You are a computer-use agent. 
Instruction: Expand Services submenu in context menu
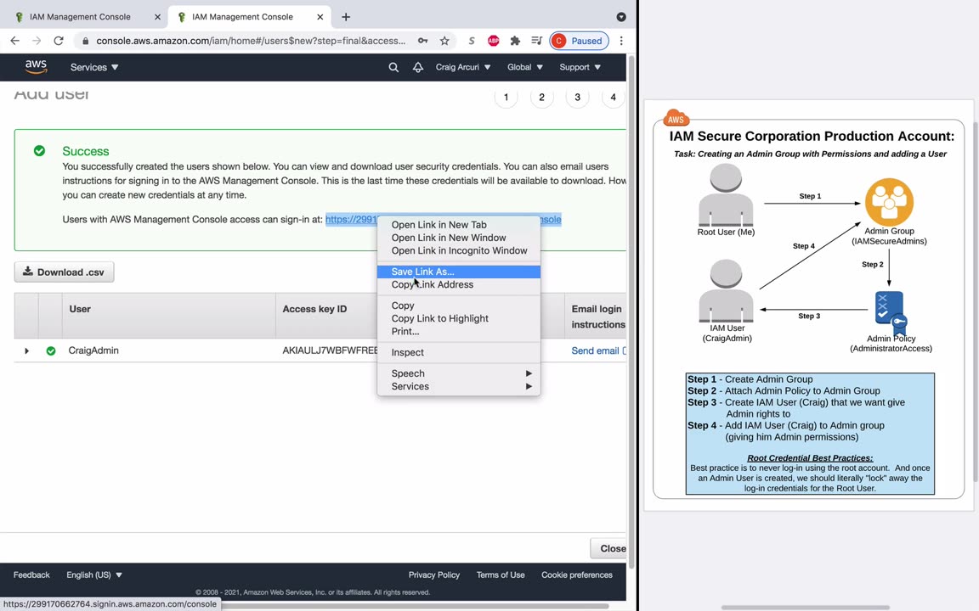click(x=459, y=387)
